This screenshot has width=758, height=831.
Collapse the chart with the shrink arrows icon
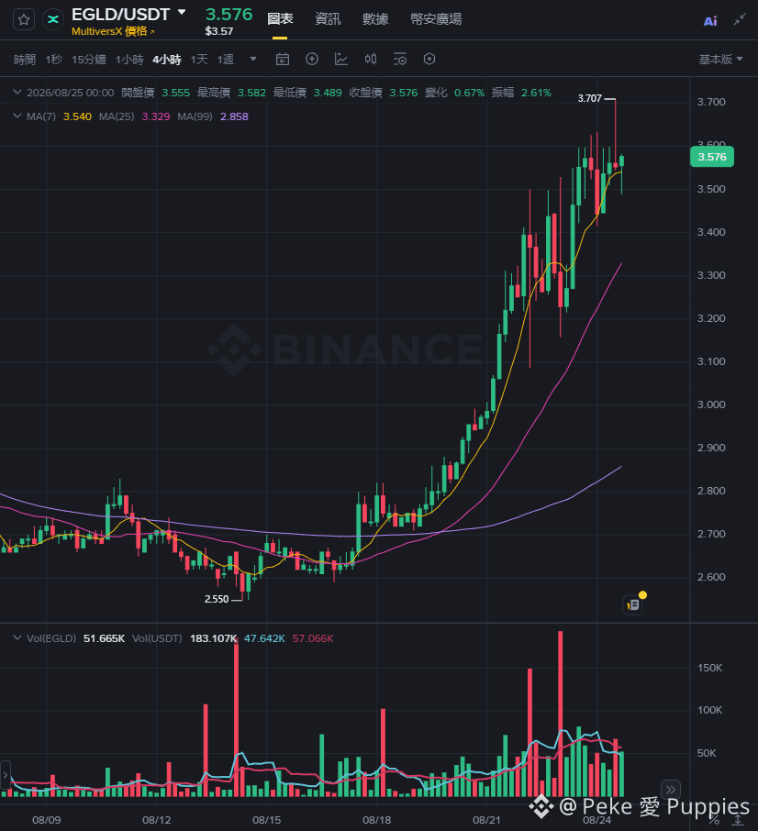pos(740,20)
